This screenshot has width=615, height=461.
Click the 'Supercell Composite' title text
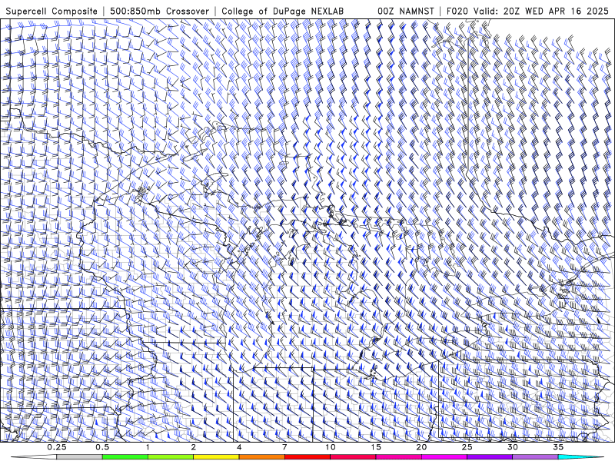coord(52,11)
